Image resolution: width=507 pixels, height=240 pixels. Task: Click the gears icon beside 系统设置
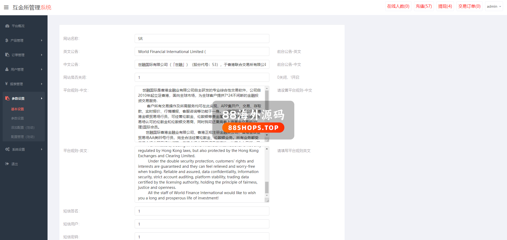pos(7,149)
